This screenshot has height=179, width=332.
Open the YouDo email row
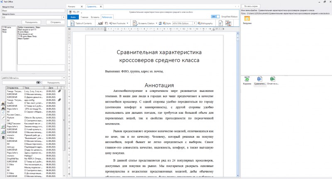[34, 103]
